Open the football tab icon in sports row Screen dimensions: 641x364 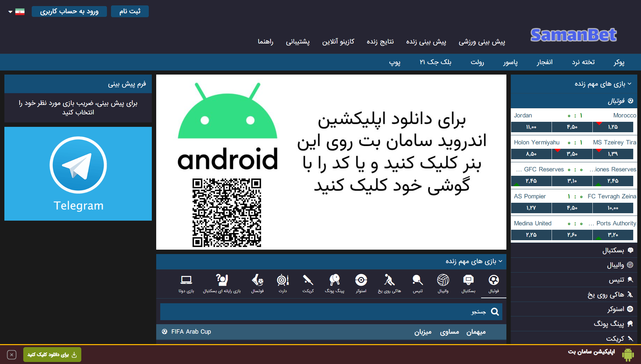(494, 280)
